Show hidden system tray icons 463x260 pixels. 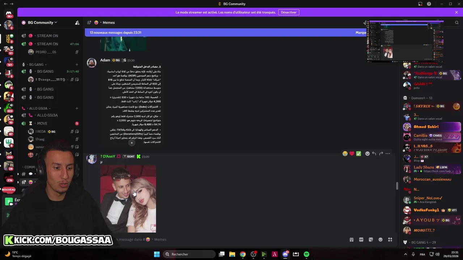tap(405, 254)
